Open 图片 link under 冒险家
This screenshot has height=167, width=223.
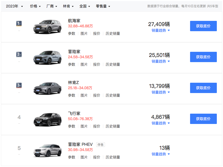84,64
